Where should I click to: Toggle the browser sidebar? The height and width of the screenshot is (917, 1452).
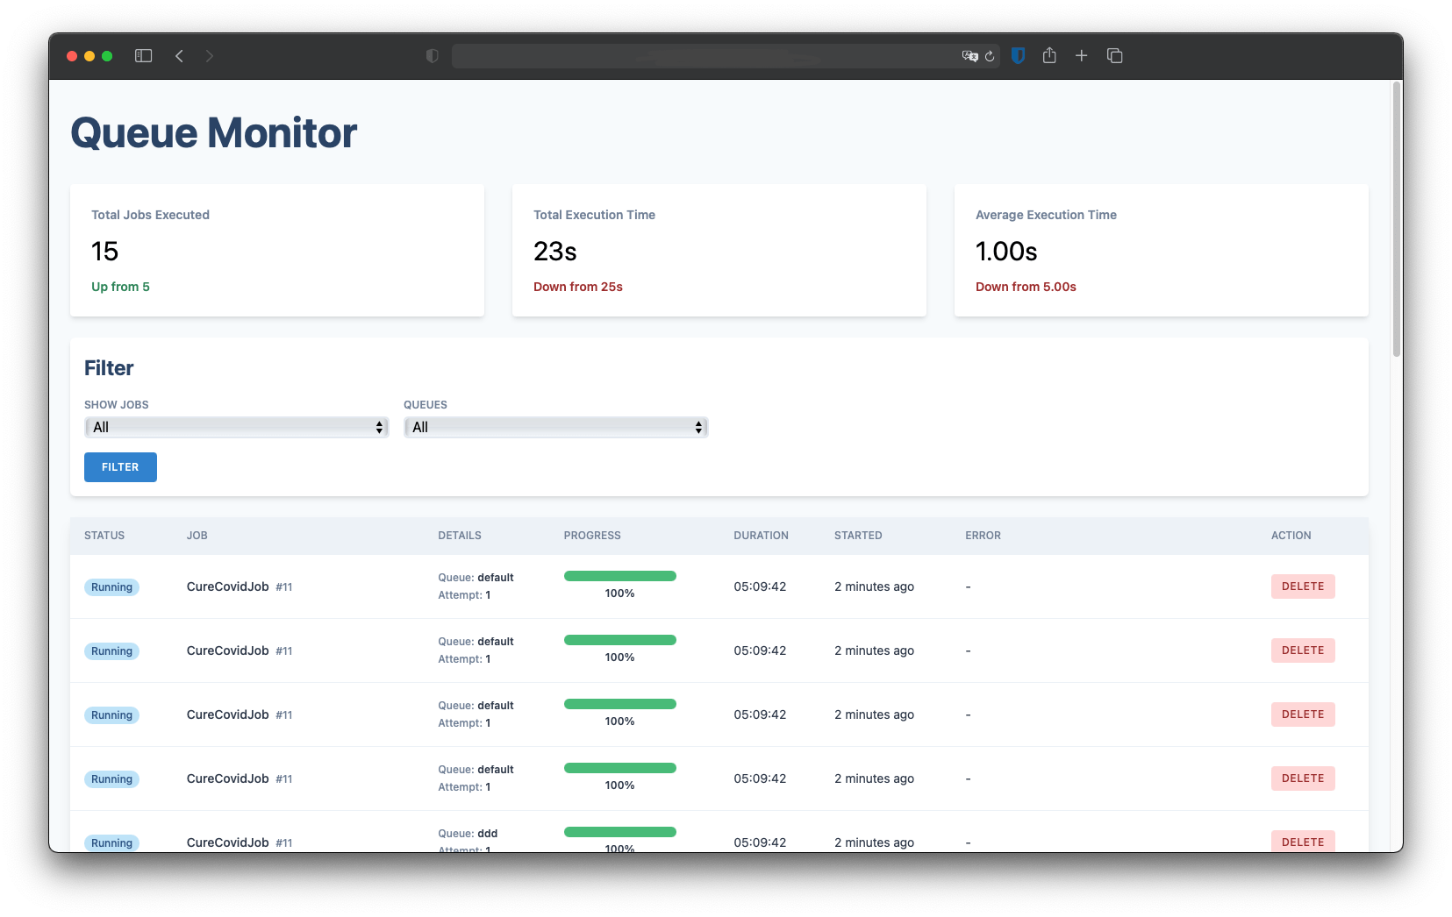143,55
